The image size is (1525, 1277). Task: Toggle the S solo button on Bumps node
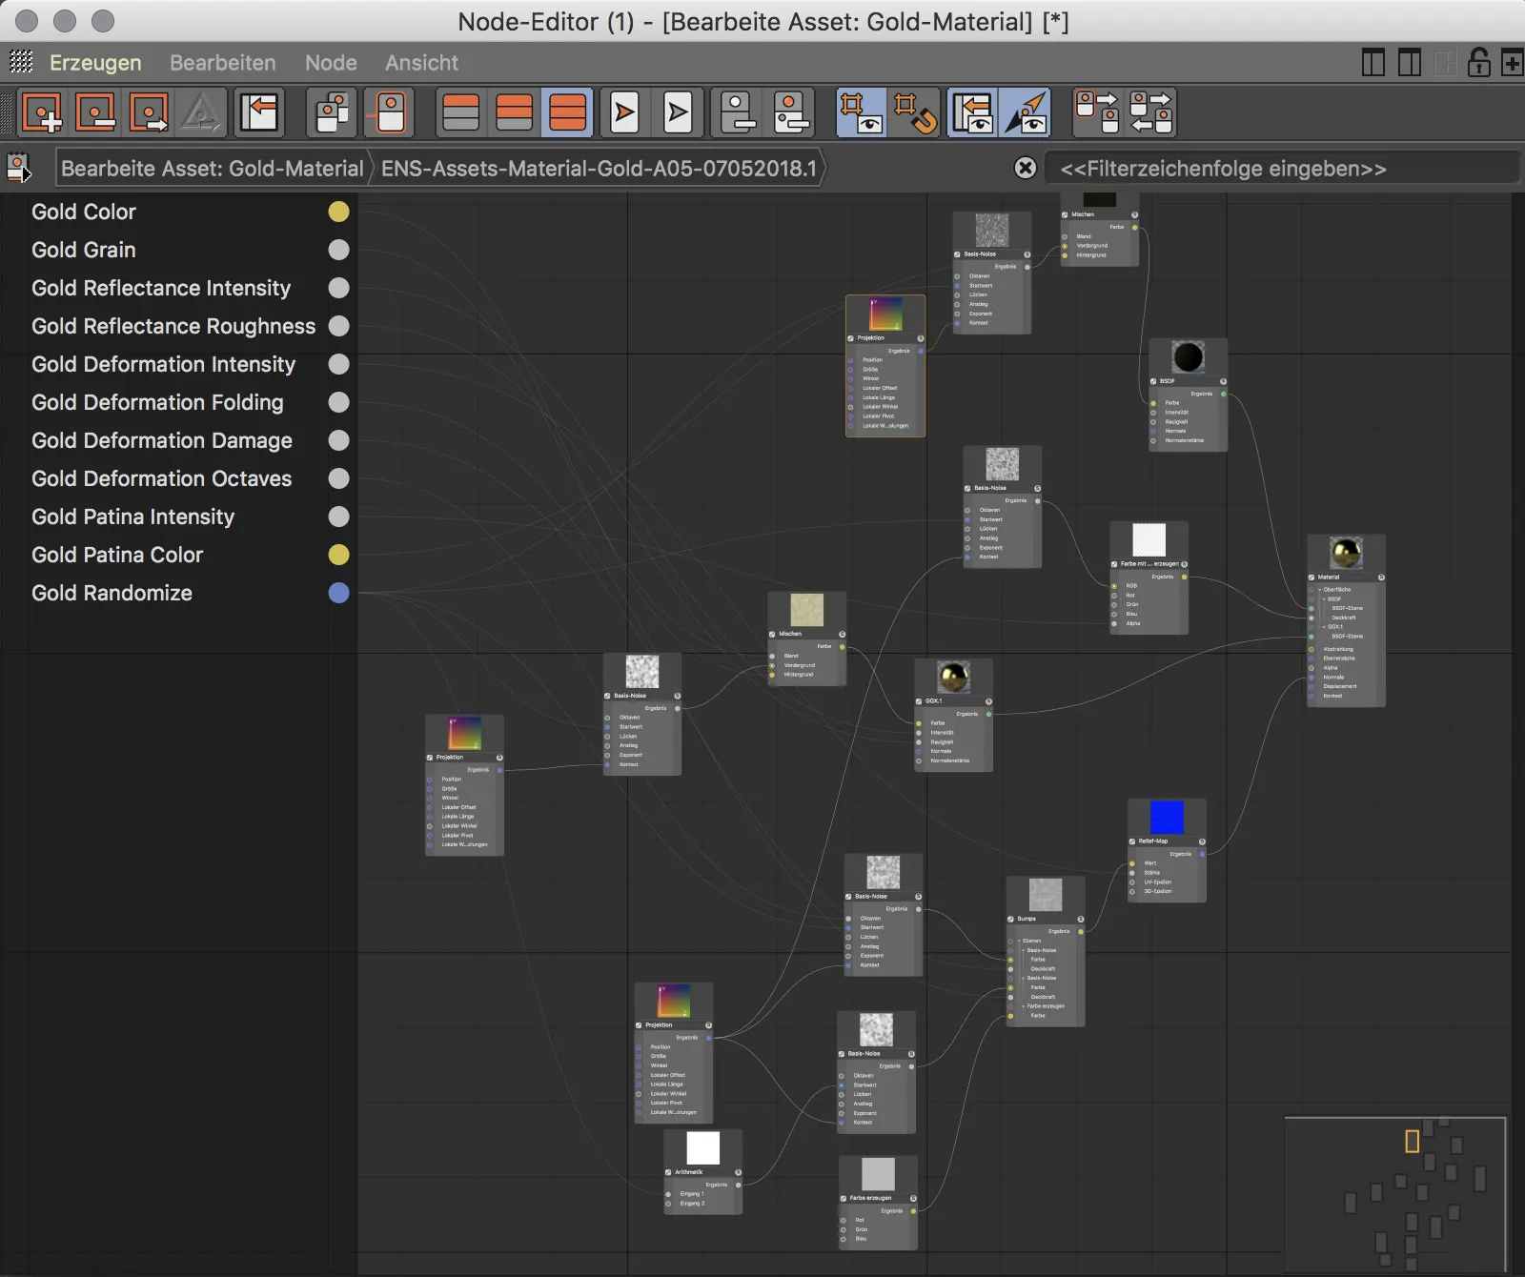(x=1081, y=920)
